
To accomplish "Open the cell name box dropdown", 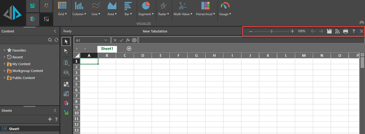I will tap(106, 40).
